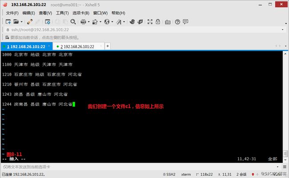
Task: Click the Open Session folder icon
Action: (x=16, y=22)
